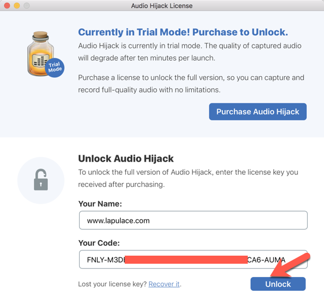Open the Recover it link

click(x=164, y=284)
